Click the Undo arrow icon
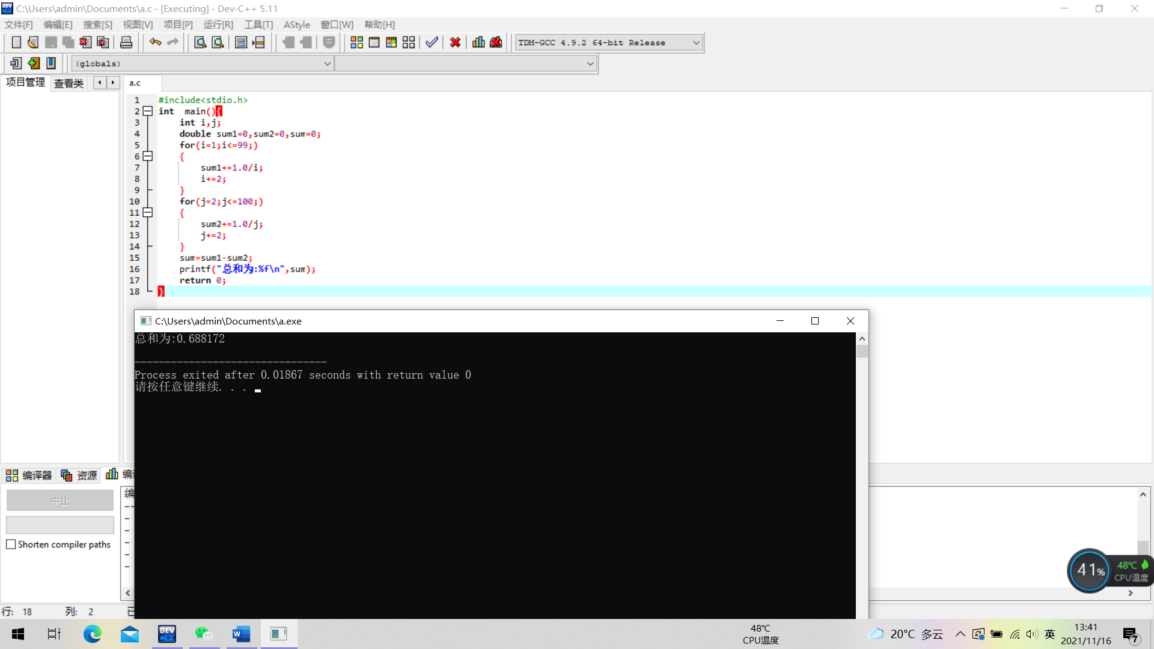This screenshot has height=649, width=1154. (155, 42)
